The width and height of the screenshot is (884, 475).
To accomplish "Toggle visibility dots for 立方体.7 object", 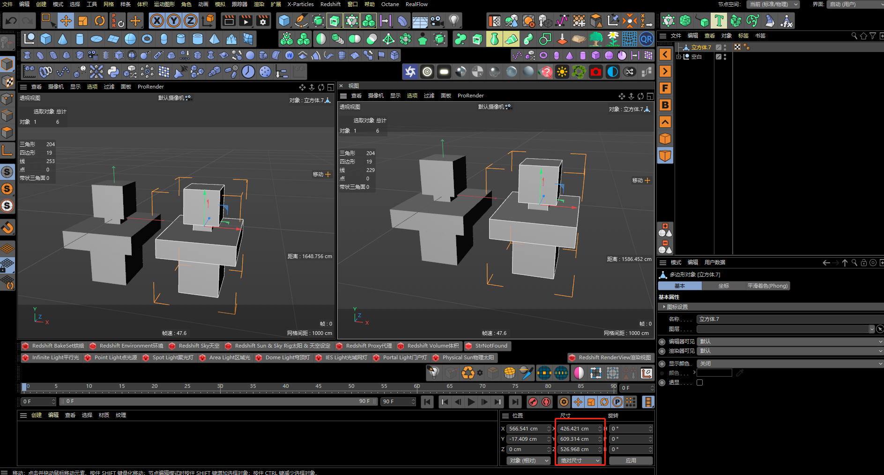I will pos(725,47).
